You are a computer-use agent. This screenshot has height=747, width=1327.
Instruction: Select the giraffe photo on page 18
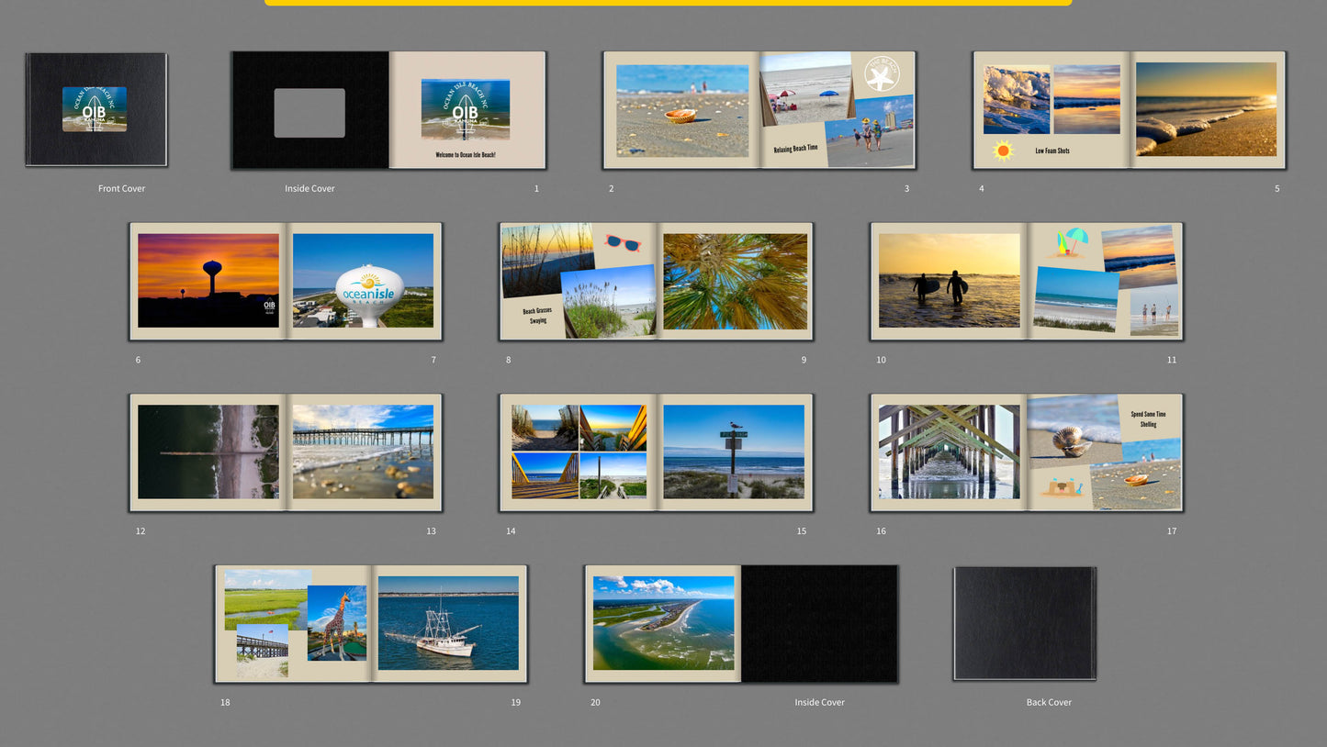point(337,622)
